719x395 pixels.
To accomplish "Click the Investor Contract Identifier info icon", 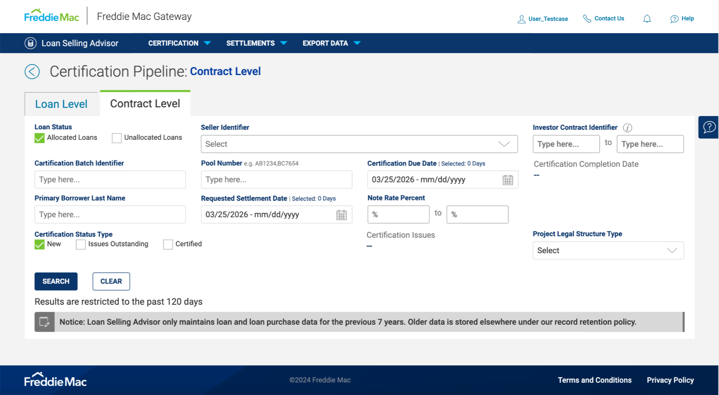I will coord(627,128).
